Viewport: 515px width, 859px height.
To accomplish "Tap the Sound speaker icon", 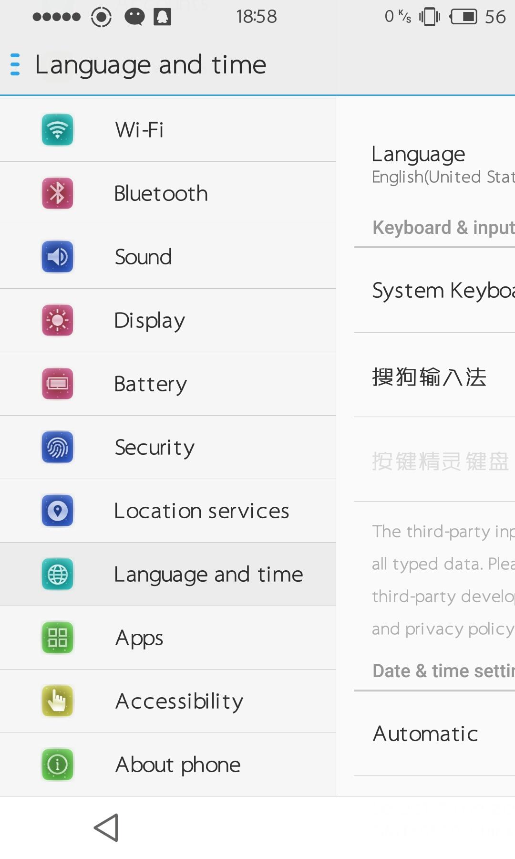I will click(x=57, y=257).
